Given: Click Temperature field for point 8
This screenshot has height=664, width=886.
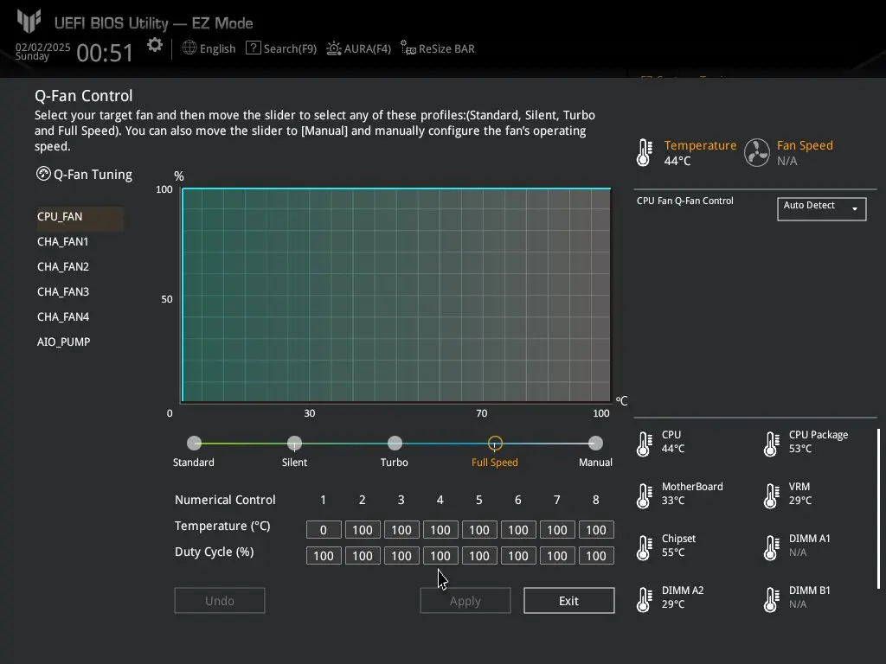Looking at the screenshot, I should 596,530.
